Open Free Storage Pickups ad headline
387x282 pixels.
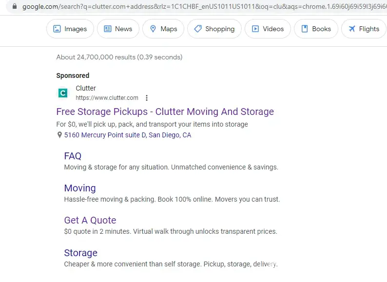click(165, 112)
